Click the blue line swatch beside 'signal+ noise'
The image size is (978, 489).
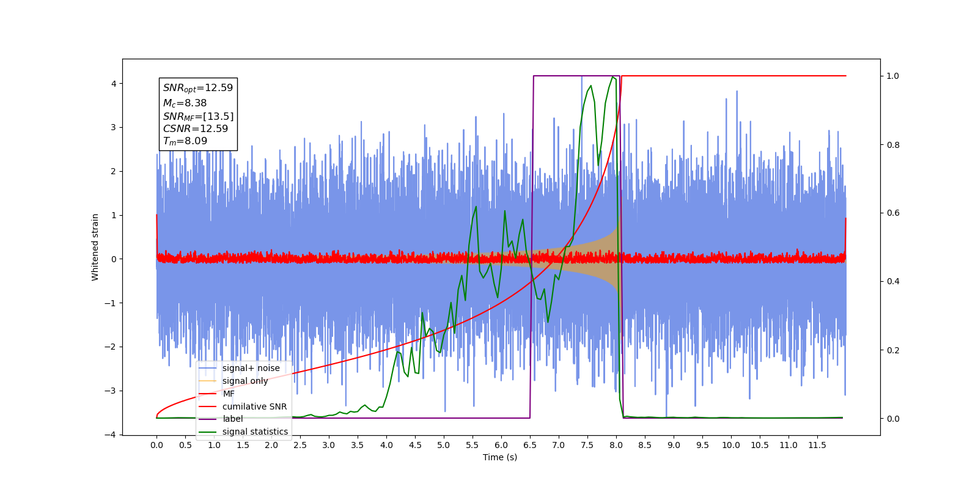pyautogui.click(x=208, y=368)
